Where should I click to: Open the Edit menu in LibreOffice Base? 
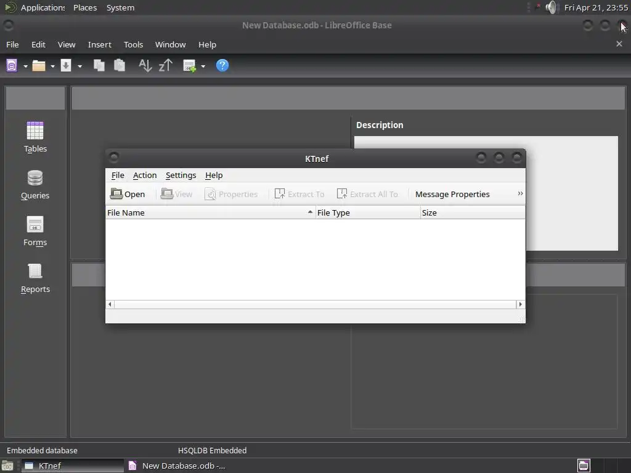[38, 44]
